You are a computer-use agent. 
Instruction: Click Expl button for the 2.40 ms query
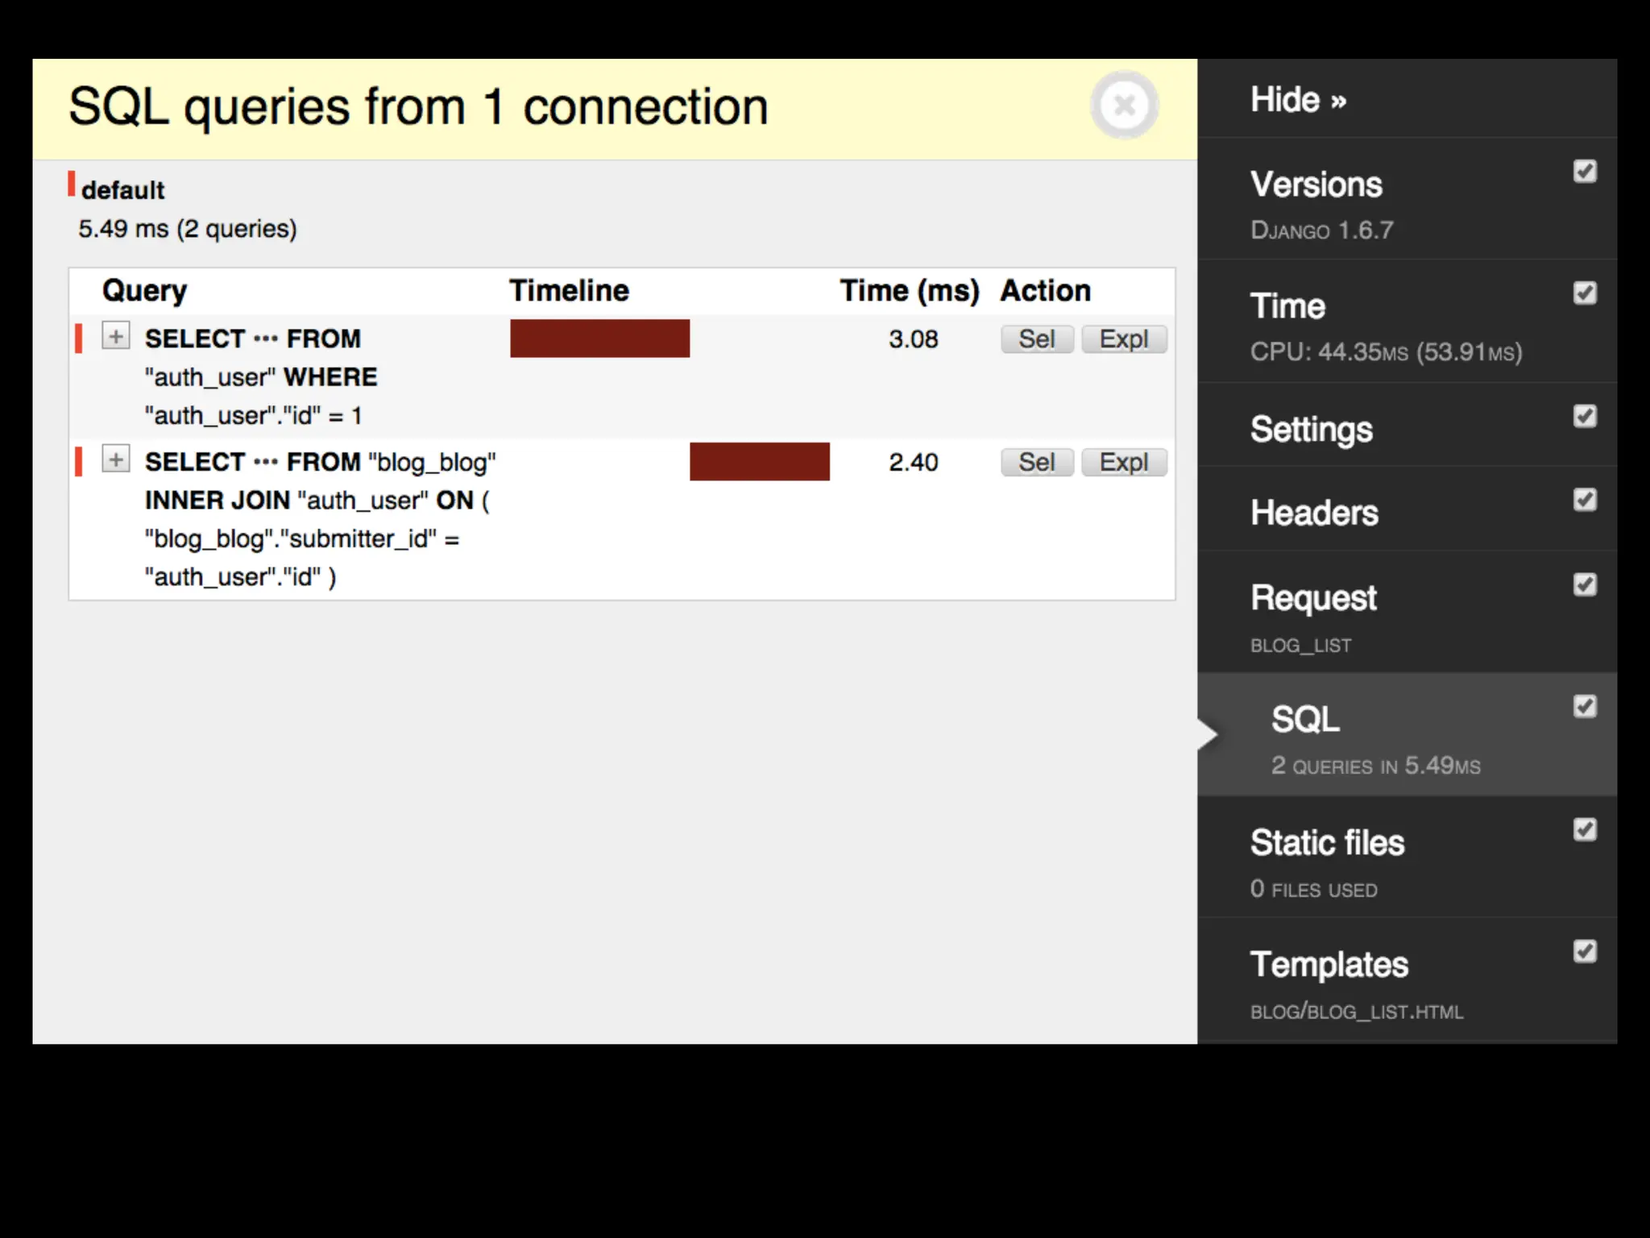click(1124, 463)
